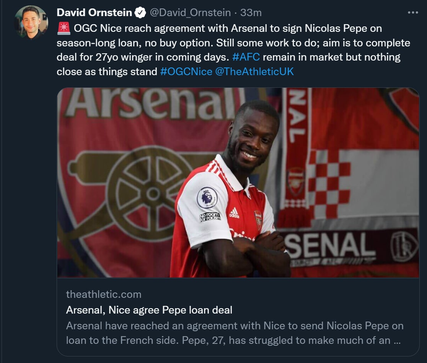This screenshot has height=363, width=427.
Task: Click the theathletic.com domain label
Action: pos(104,294)
